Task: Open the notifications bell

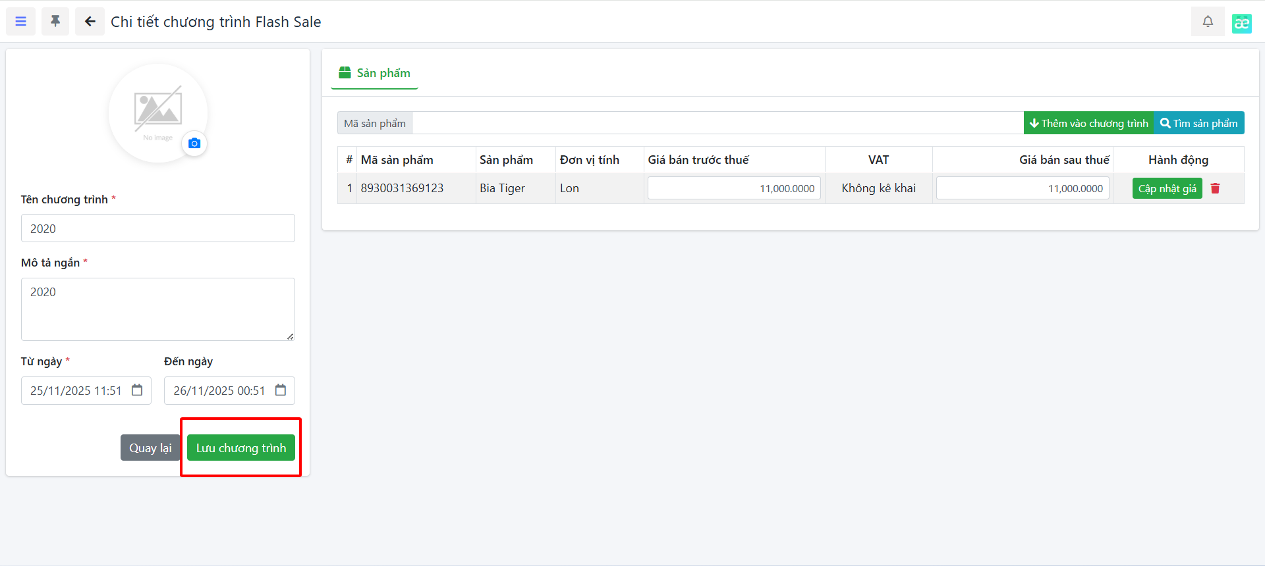Action: [x=1207, y=22]
